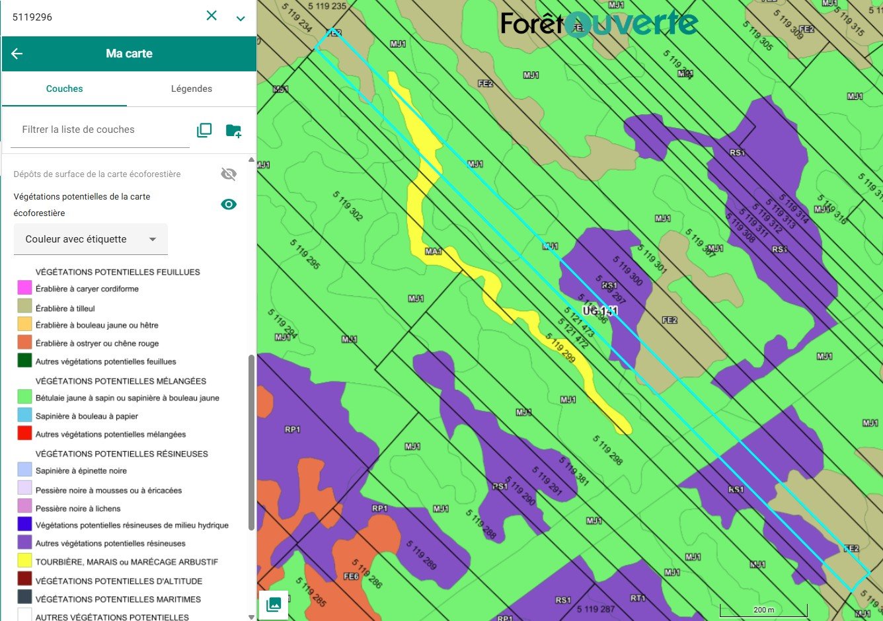
Task: Click the scroll down arrow of layer list
Action: [251, 616]
